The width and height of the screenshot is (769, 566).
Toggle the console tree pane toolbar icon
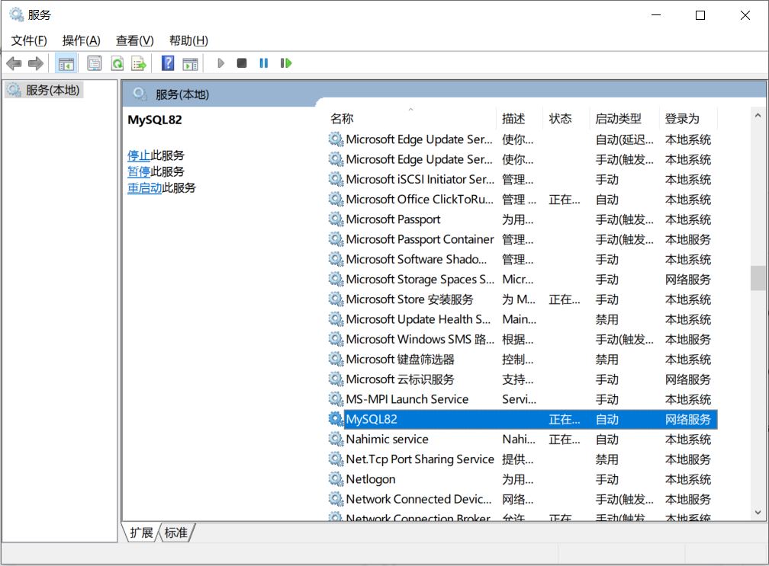(x=66, y=63)
